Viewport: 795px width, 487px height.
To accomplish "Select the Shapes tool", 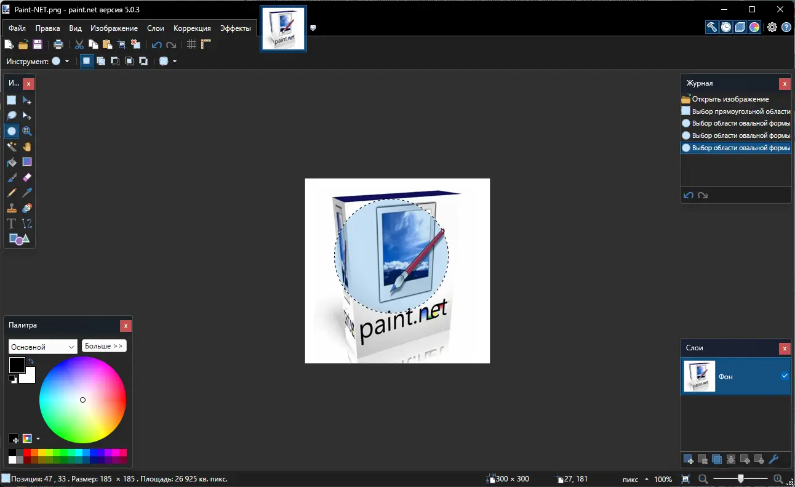I will [19, 239].
